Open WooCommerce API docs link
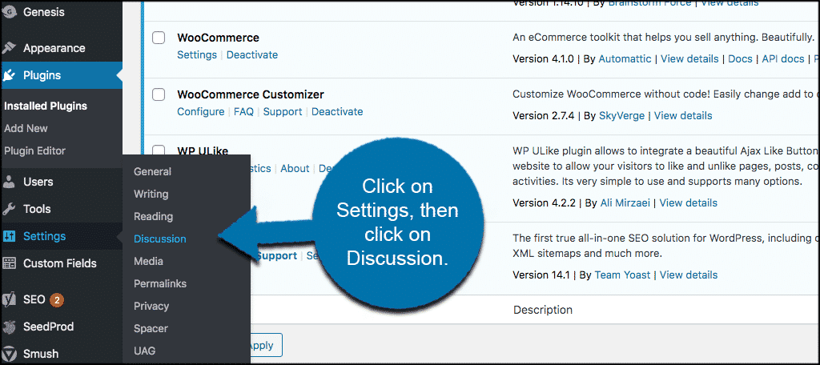 tap(783, 59)
